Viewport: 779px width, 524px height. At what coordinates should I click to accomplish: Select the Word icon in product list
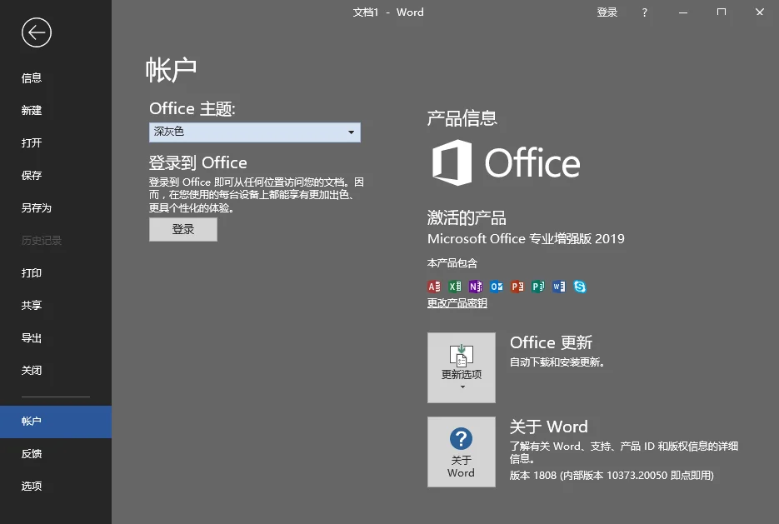click(x=559, y=286)
